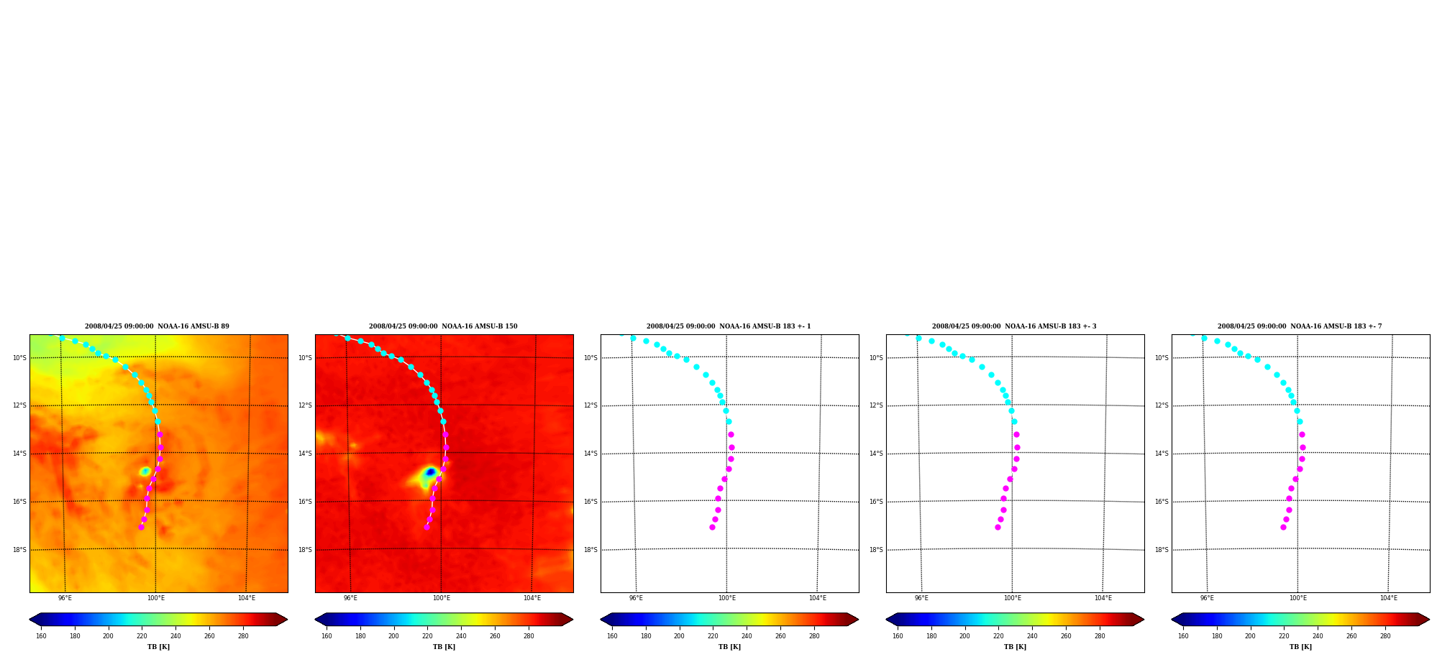Viewport: 1437px width, 657px height.
Task: Click the dark red right arrow of the first colorbar
Action: click(x=282, y=620)
